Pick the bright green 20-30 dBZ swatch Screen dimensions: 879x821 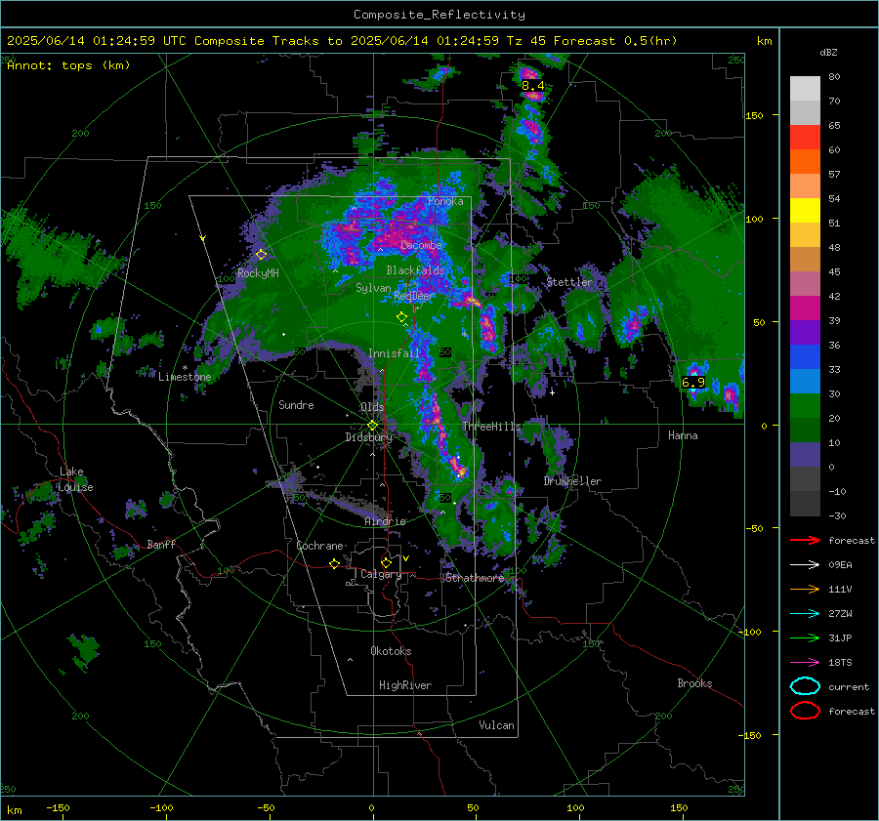pos(805,406)
